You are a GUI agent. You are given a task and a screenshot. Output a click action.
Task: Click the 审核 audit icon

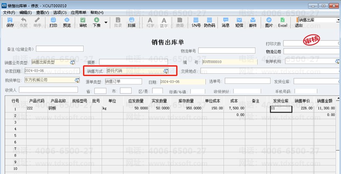click(x=83, y=23)
